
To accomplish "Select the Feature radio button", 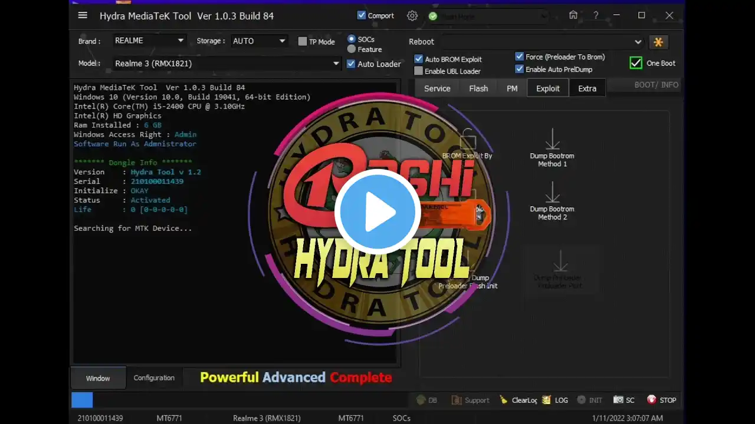I will [x=352, y=49].
